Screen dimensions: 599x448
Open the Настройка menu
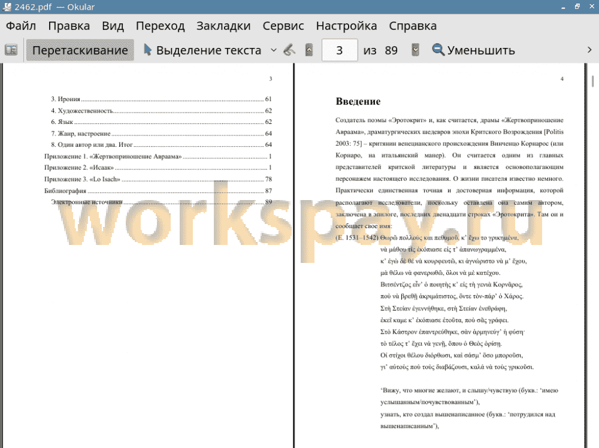346,26
